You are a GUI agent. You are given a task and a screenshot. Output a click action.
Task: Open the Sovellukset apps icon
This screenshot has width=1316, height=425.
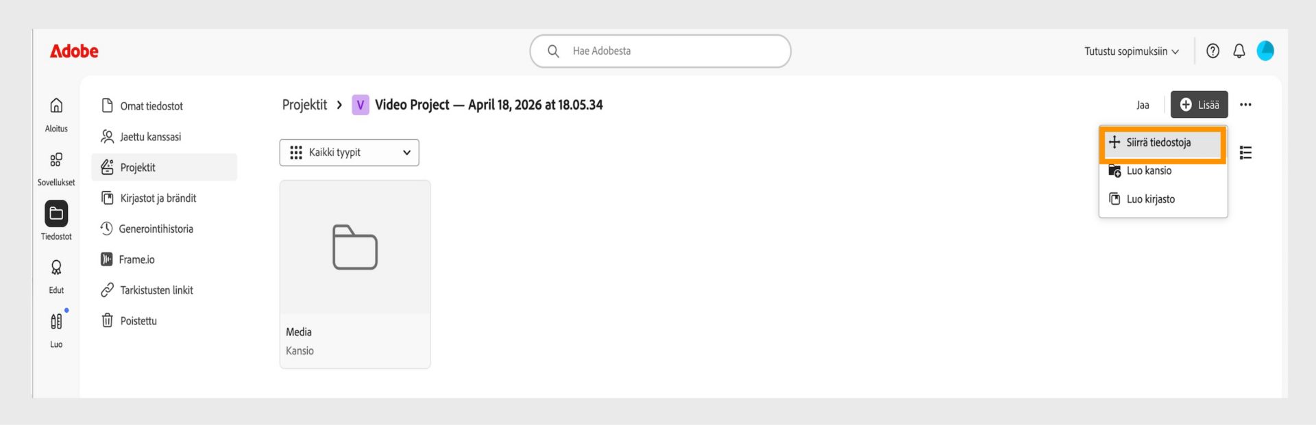[56, 159]
